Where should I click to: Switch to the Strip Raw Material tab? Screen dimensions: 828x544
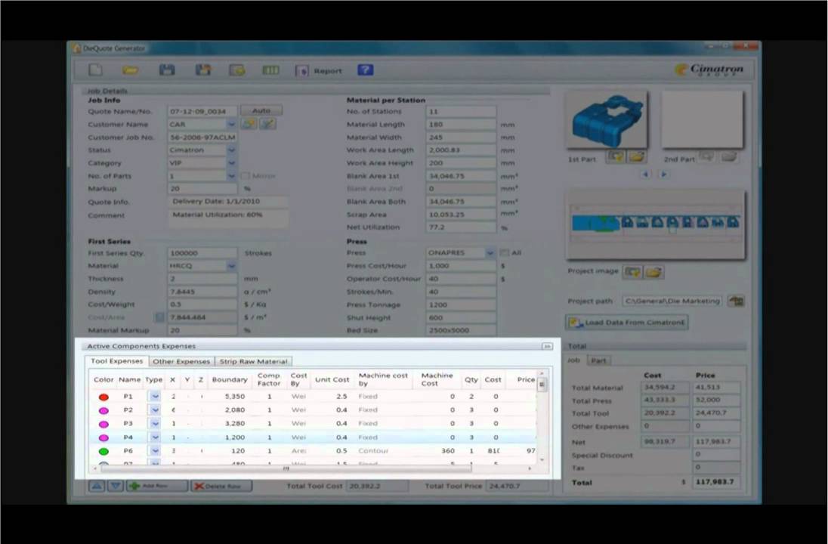(254, 362)
